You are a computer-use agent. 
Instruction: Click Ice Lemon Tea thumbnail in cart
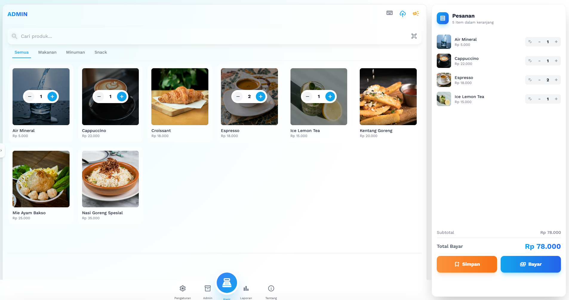(x=444, y=99)
